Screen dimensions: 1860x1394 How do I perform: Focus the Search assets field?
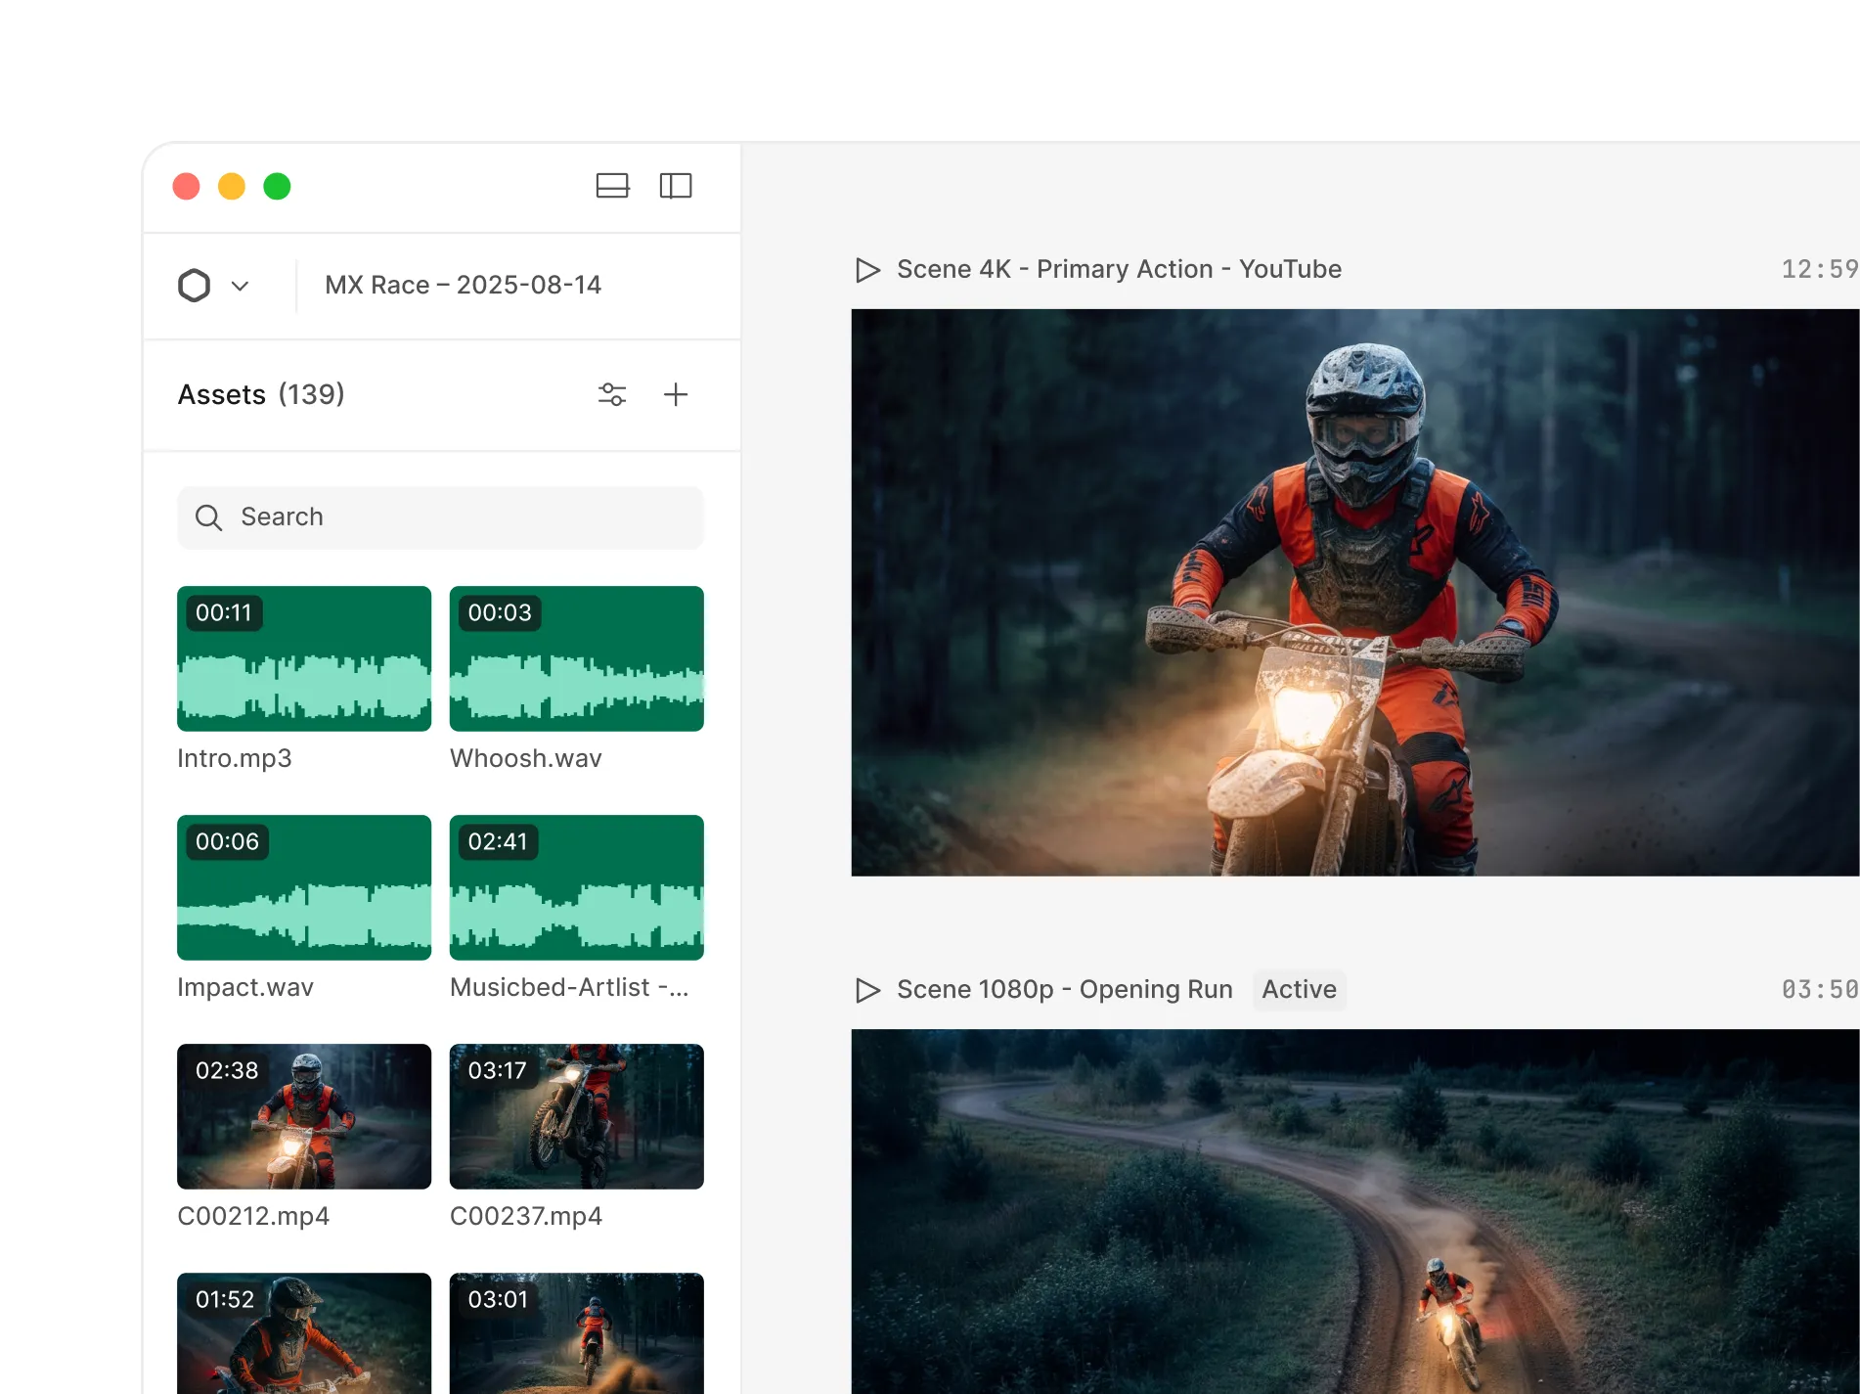tap(440, 517)
